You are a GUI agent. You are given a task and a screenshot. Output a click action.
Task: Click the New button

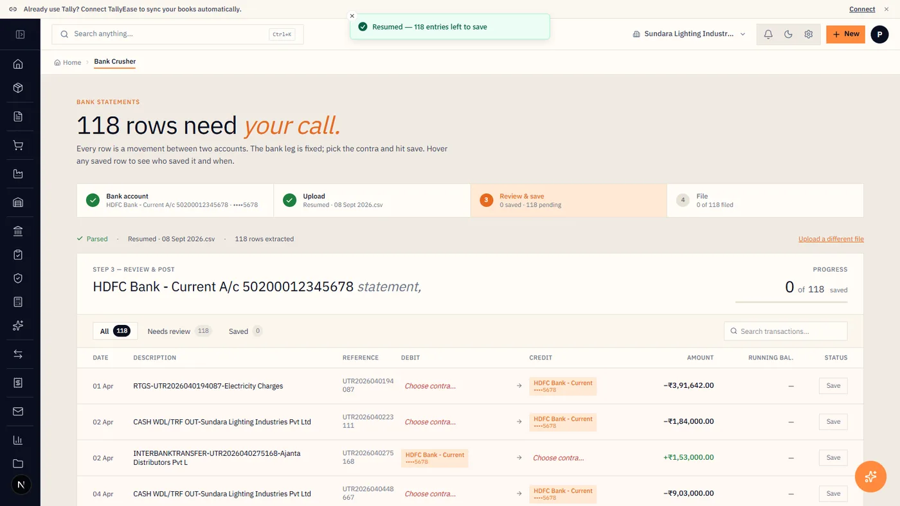pos(845,34)
